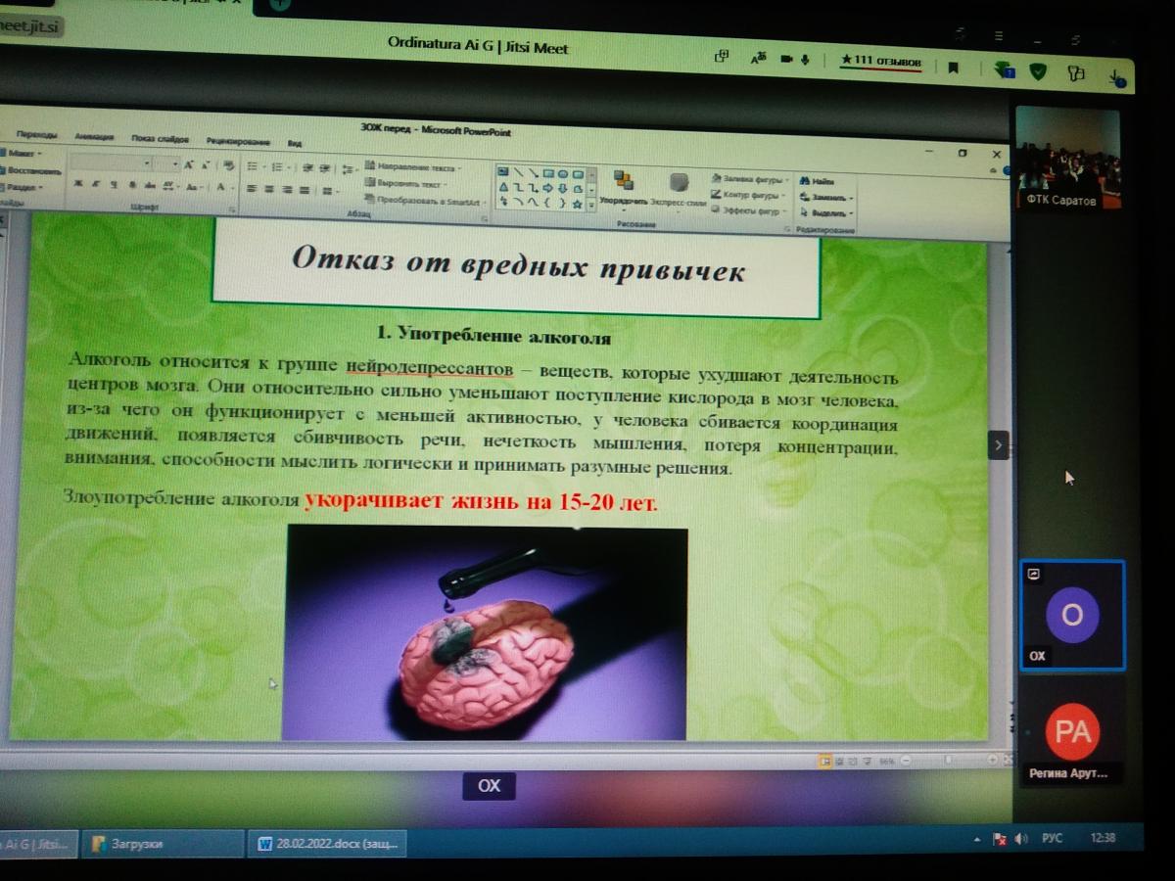Image resolution: width=1175 pixels, height=881 pixels.
Task: Align text left
Action: pos(252,189)
